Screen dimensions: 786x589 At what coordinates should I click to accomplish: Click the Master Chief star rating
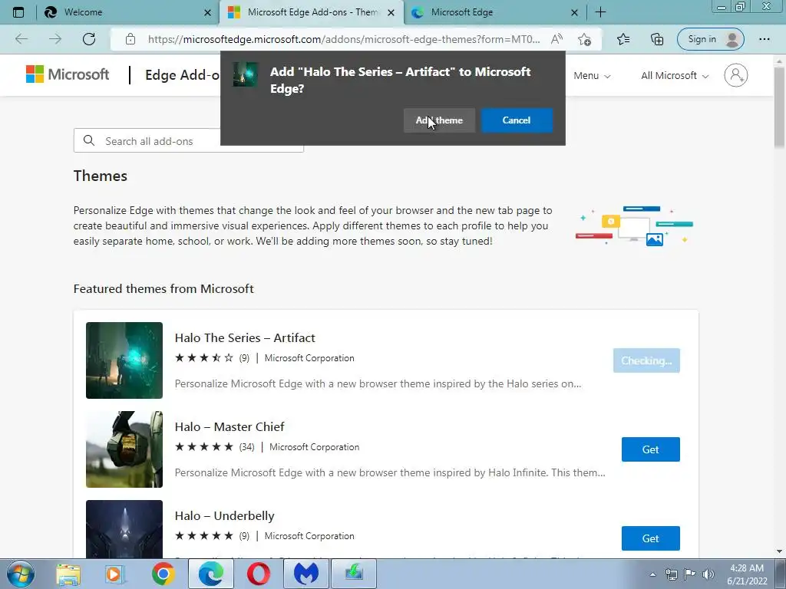204,447
